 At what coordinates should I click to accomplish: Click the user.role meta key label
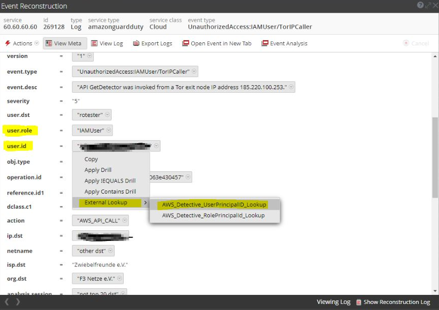(19, 131)
